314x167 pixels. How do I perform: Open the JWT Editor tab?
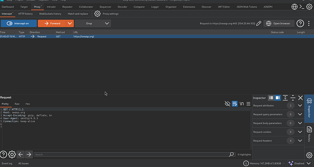point(224,7)
